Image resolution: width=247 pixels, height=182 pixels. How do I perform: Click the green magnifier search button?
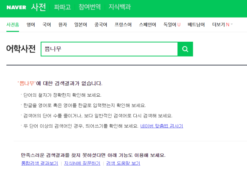185,49
